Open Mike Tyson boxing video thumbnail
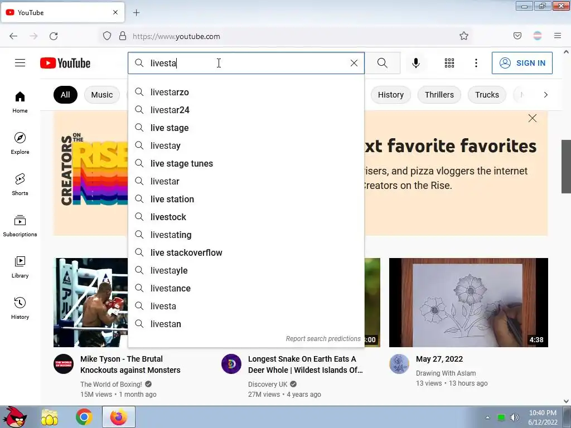The width and height of the screenshot is (571, 428). pyautogui.click(x=91, y=303)
